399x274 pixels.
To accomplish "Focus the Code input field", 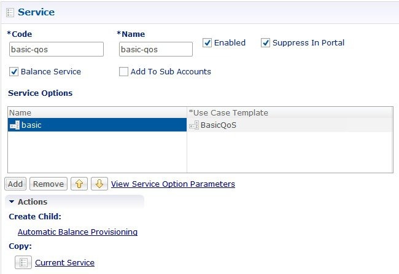I will click(56, 49).
